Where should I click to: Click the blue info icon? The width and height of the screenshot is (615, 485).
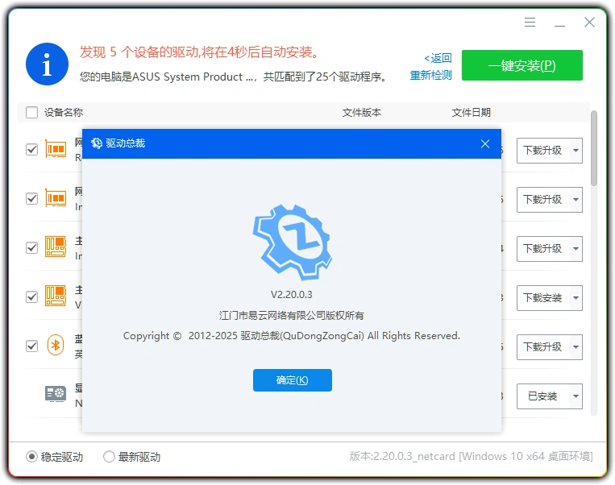point(47,64)
